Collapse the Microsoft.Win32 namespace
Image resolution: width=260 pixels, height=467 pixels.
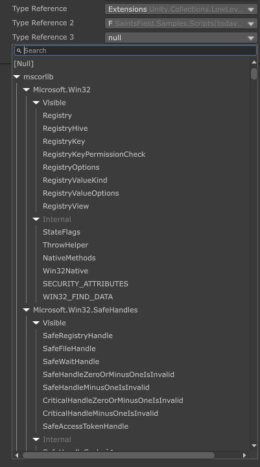pyautogui.click(x=27, y=89)
